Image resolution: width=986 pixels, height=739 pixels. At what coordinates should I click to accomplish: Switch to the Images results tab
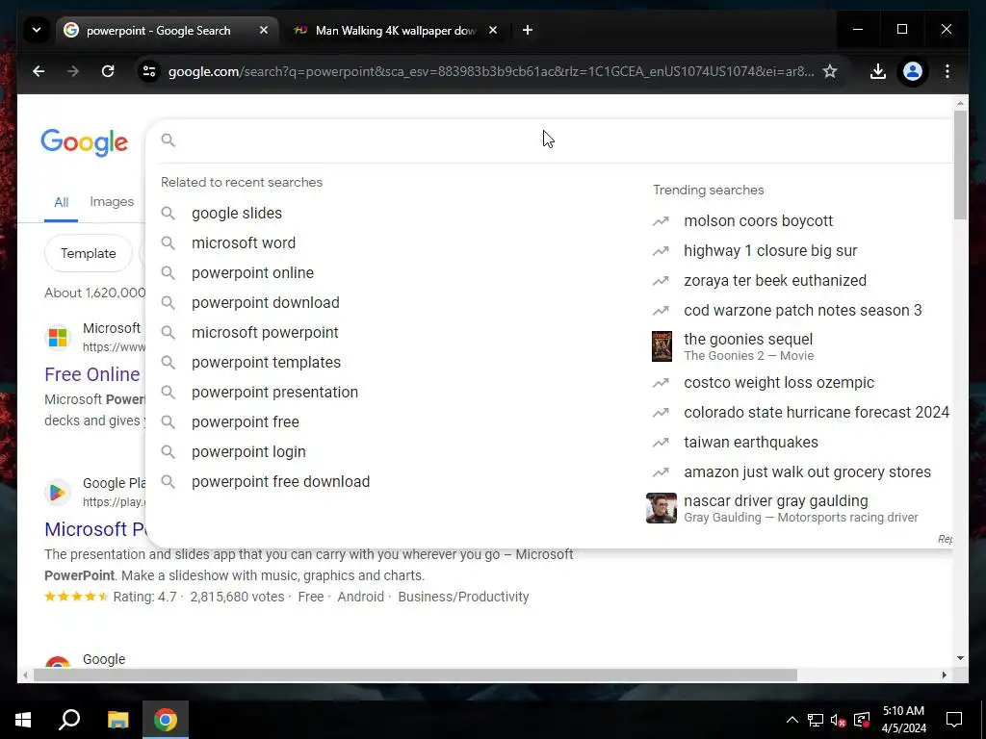point(112,202)
